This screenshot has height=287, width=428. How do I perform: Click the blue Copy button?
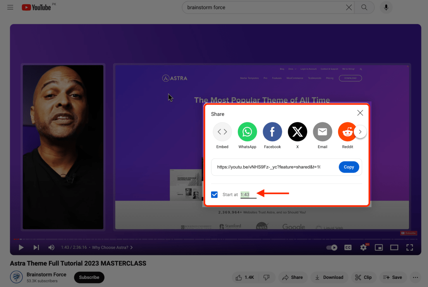pos(349,167)
